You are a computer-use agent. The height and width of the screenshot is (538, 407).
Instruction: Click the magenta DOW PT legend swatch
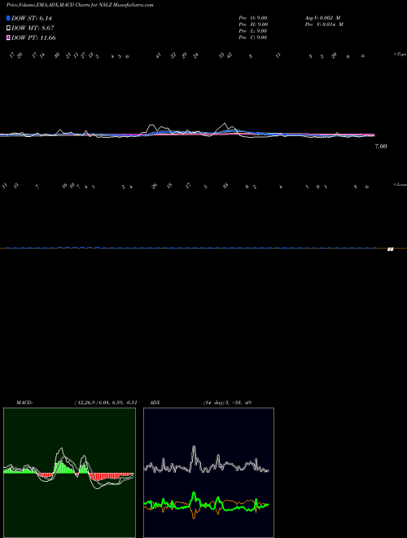click(x=8, y=37)
